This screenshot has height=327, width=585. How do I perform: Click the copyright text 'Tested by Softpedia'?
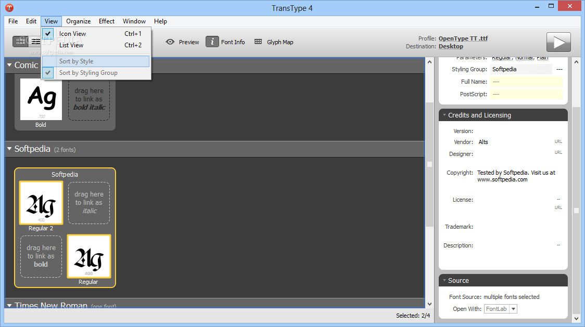[503, 173]
